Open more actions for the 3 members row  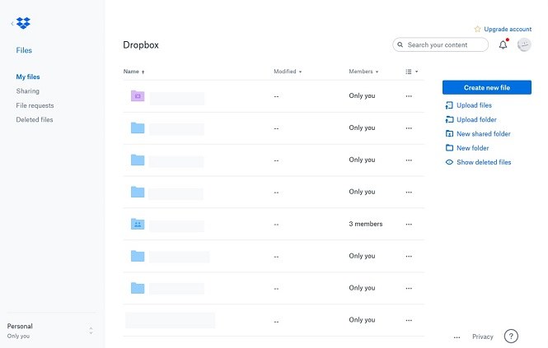point(409,224)
